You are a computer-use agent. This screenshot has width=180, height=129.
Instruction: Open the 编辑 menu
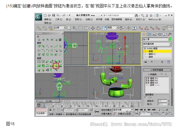[48, 19]
